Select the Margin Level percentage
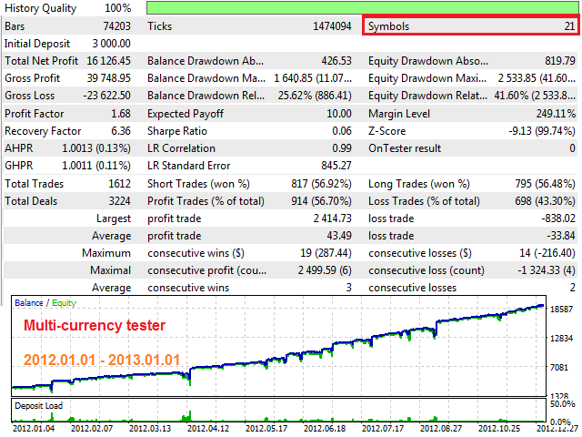 point(554,113)
